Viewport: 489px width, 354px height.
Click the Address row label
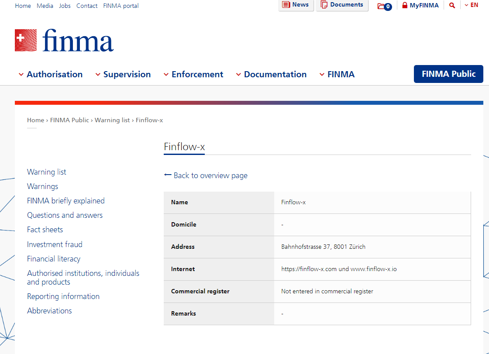click(x=183, y=247)
